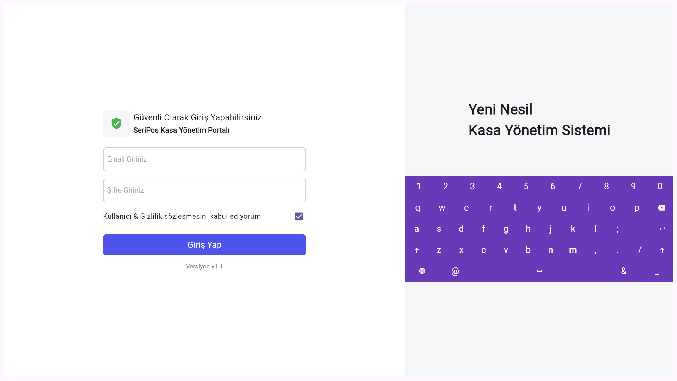Uncheck the privacy agreement checkbox
The height and width of the screenshot is (381, 677).
(x=299, y=217)
